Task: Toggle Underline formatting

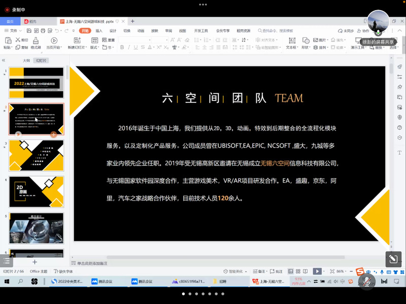Action: pyautogui.click(x=136, y=47)
